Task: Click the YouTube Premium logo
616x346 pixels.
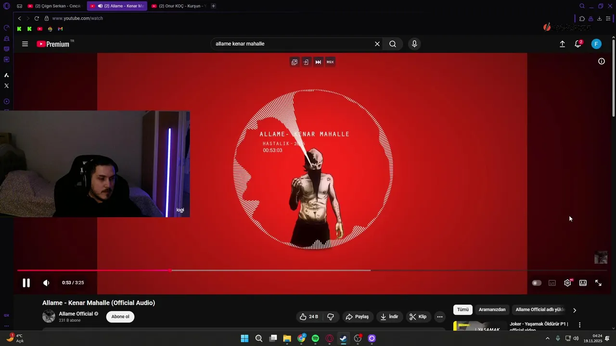Action: (53, 44)
